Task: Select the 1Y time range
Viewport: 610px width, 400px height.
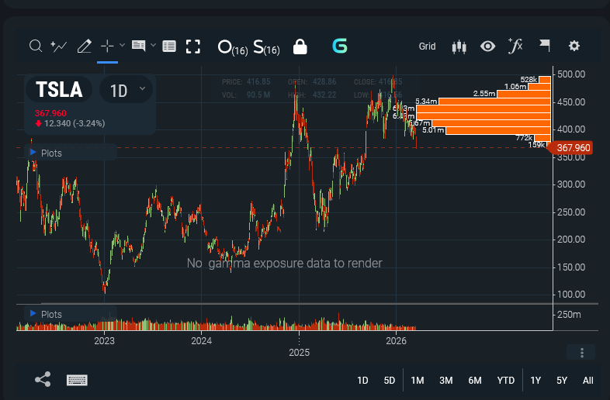Action: point(535,380)
